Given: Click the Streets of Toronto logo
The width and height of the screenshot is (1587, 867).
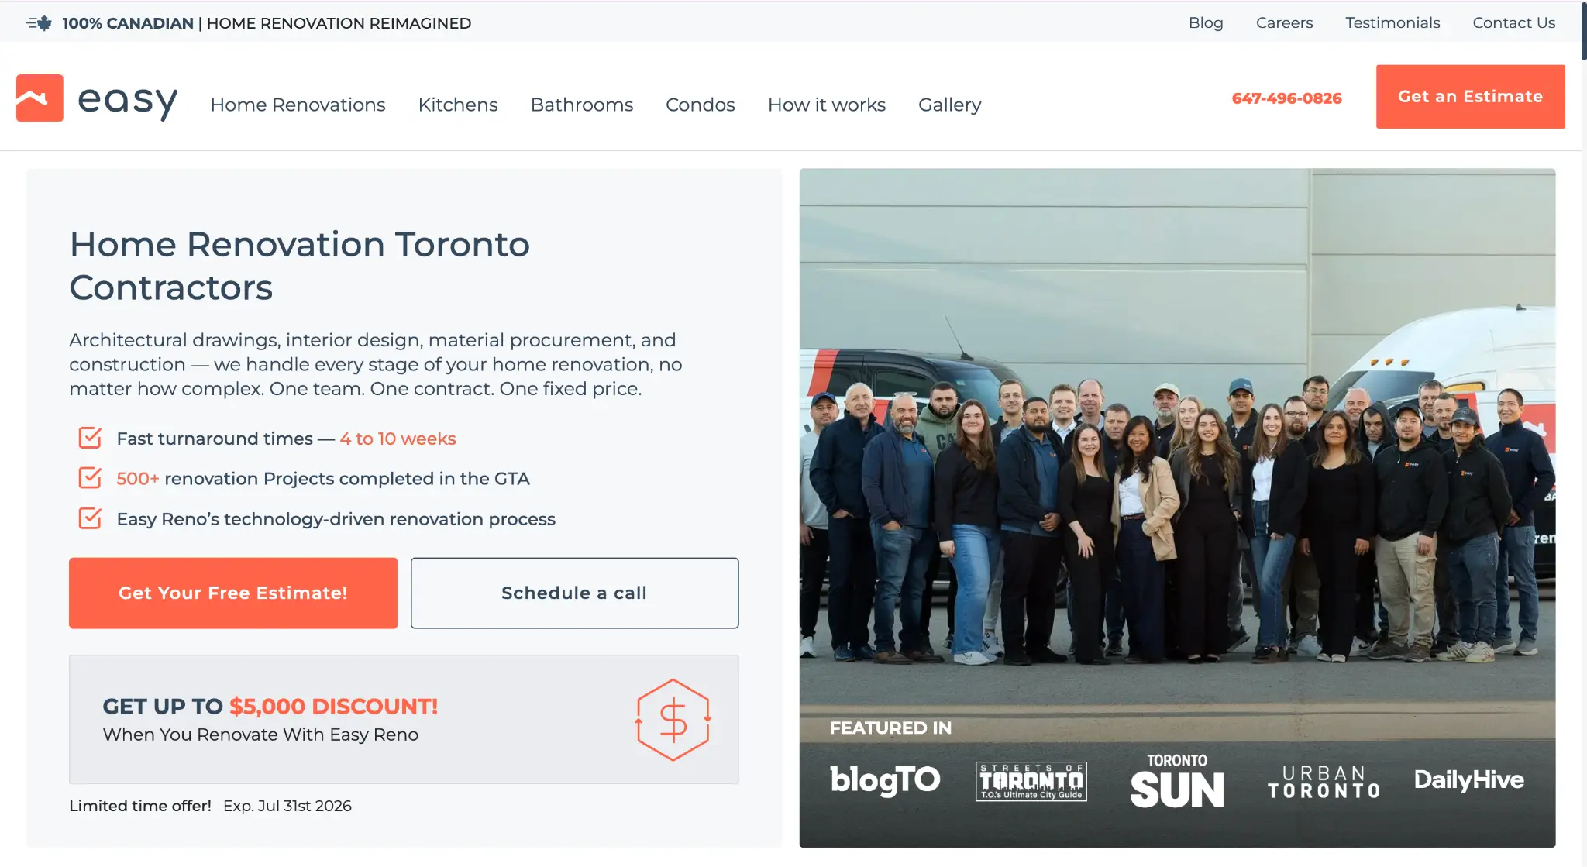Looking at the screenshot, I should [1031, 781].
